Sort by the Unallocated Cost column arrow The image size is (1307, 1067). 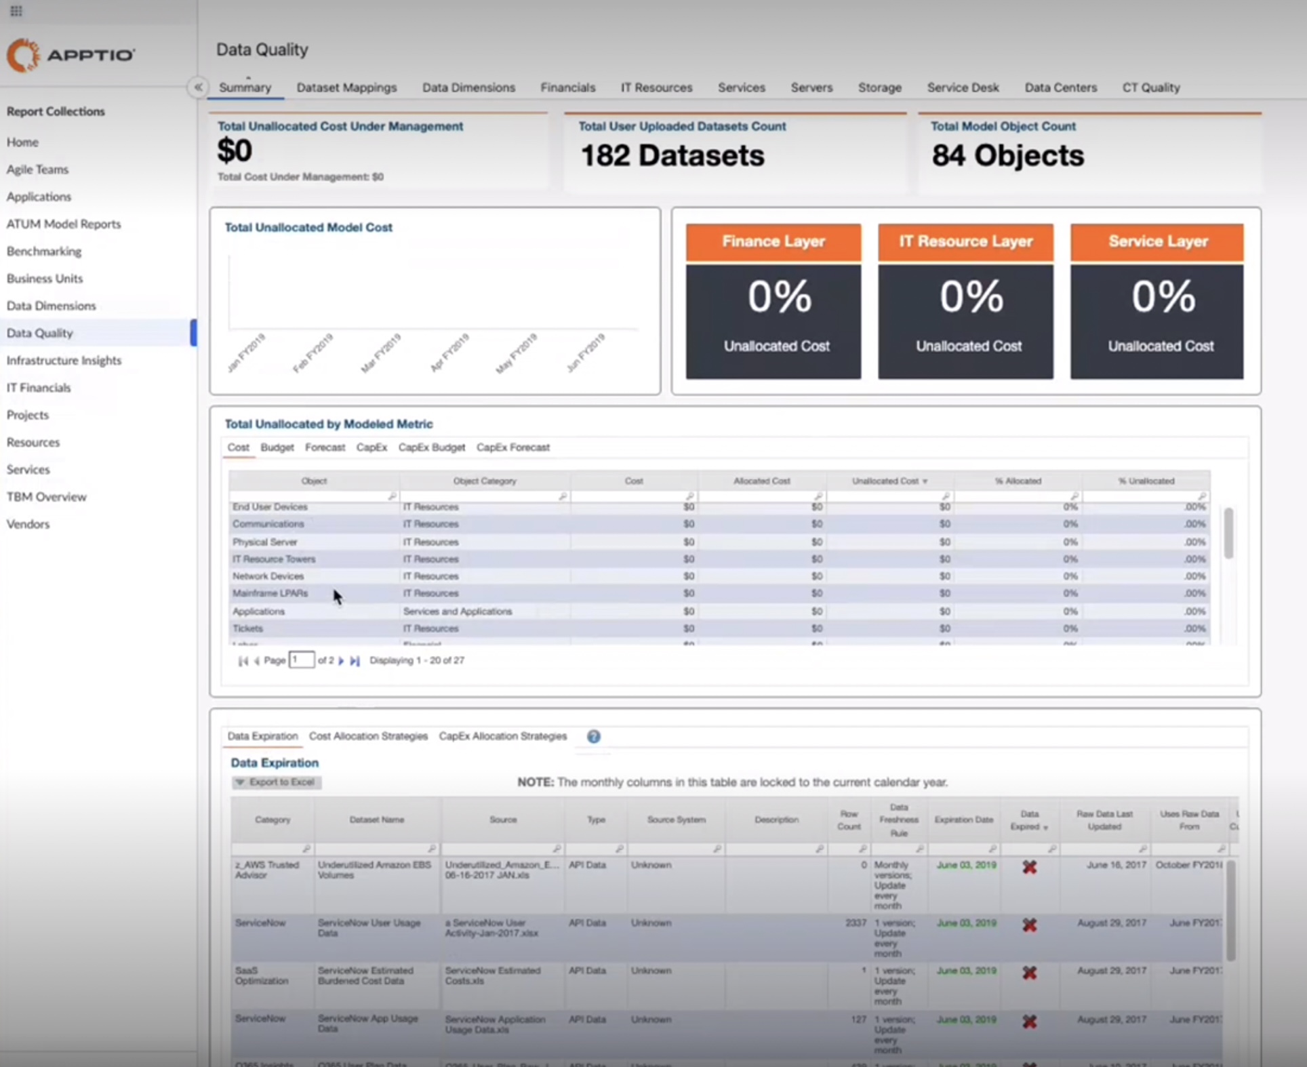coord(925,481)
